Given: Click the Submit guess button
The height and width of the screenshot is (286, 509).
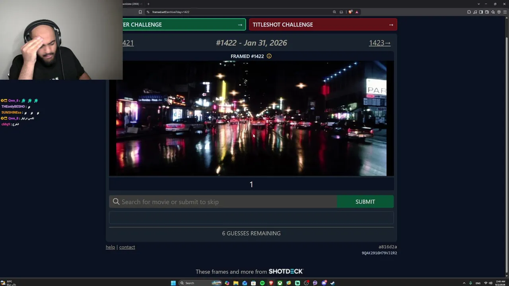Looking at the screenshot, I should 365,202.
